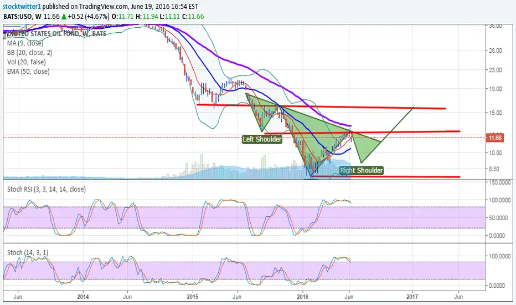This screenshot has width=516, height=305.
Task: Select the Stoch (14, 3, 1) indicator label
Action: pos(28,252)
